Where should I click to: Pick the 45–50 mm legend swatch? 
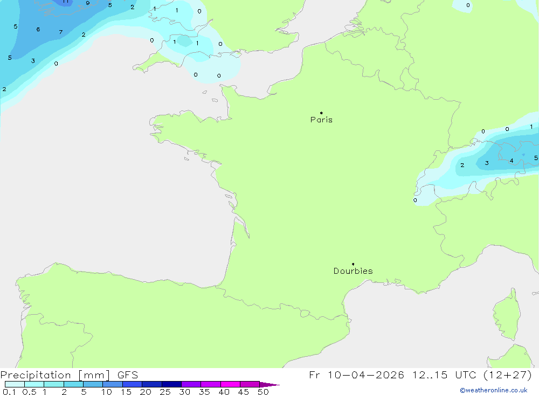click(250, 384)
